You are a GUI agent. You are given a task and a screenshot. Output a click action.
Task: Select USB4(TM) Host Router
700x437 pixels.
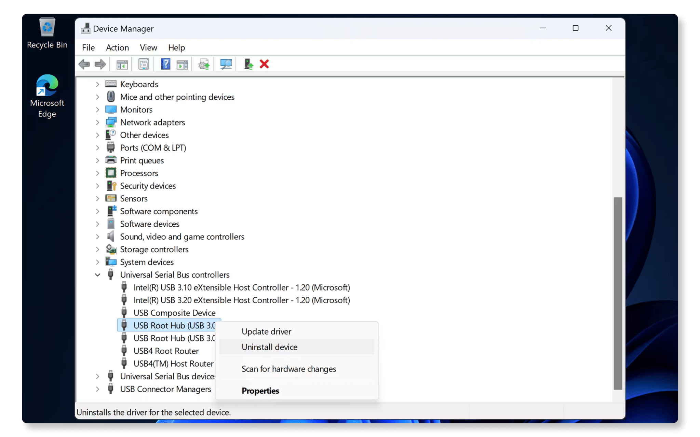174,364
